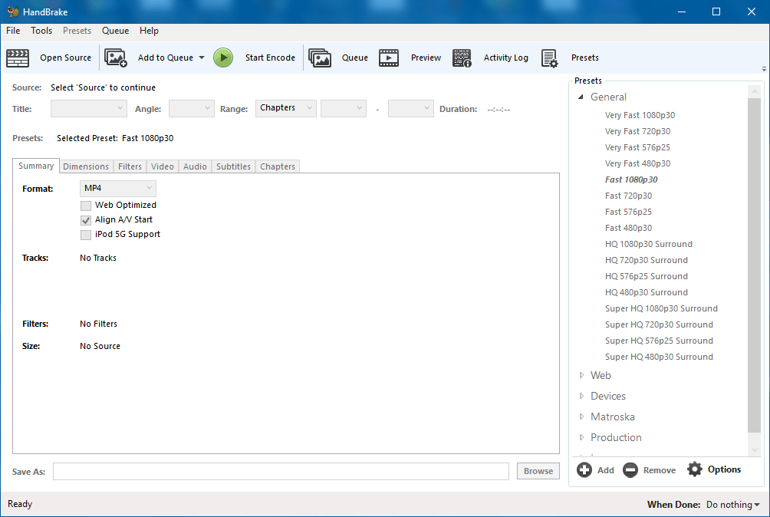This screenshot has height=517, width=770.
Task: Switch to the Video tab
Action: (163, 166)
